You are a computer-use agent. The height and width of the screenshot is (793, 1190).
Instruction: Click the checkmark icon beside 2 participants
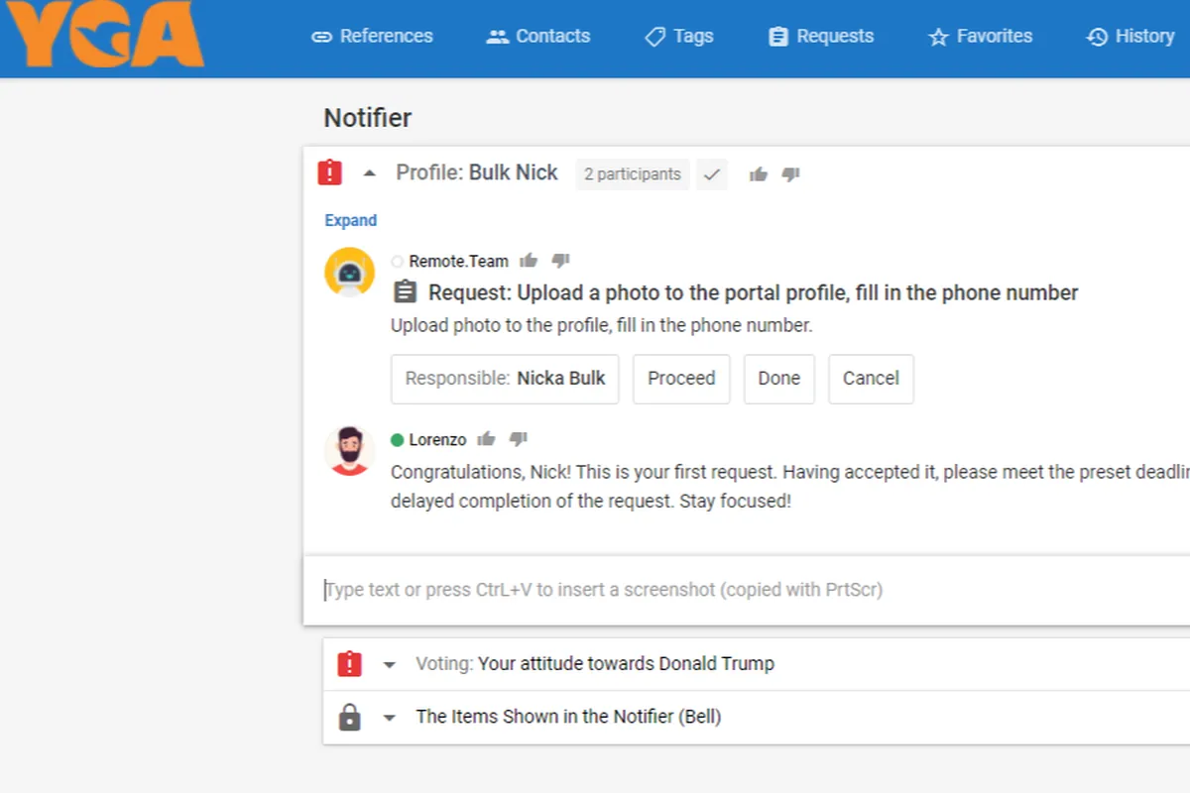point(712,173)
